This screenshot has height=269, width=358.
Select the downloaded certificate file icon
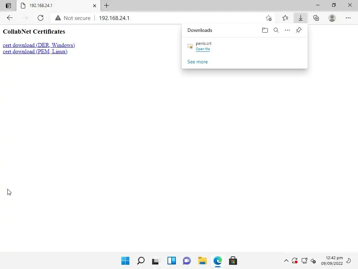tap(190, 46)
